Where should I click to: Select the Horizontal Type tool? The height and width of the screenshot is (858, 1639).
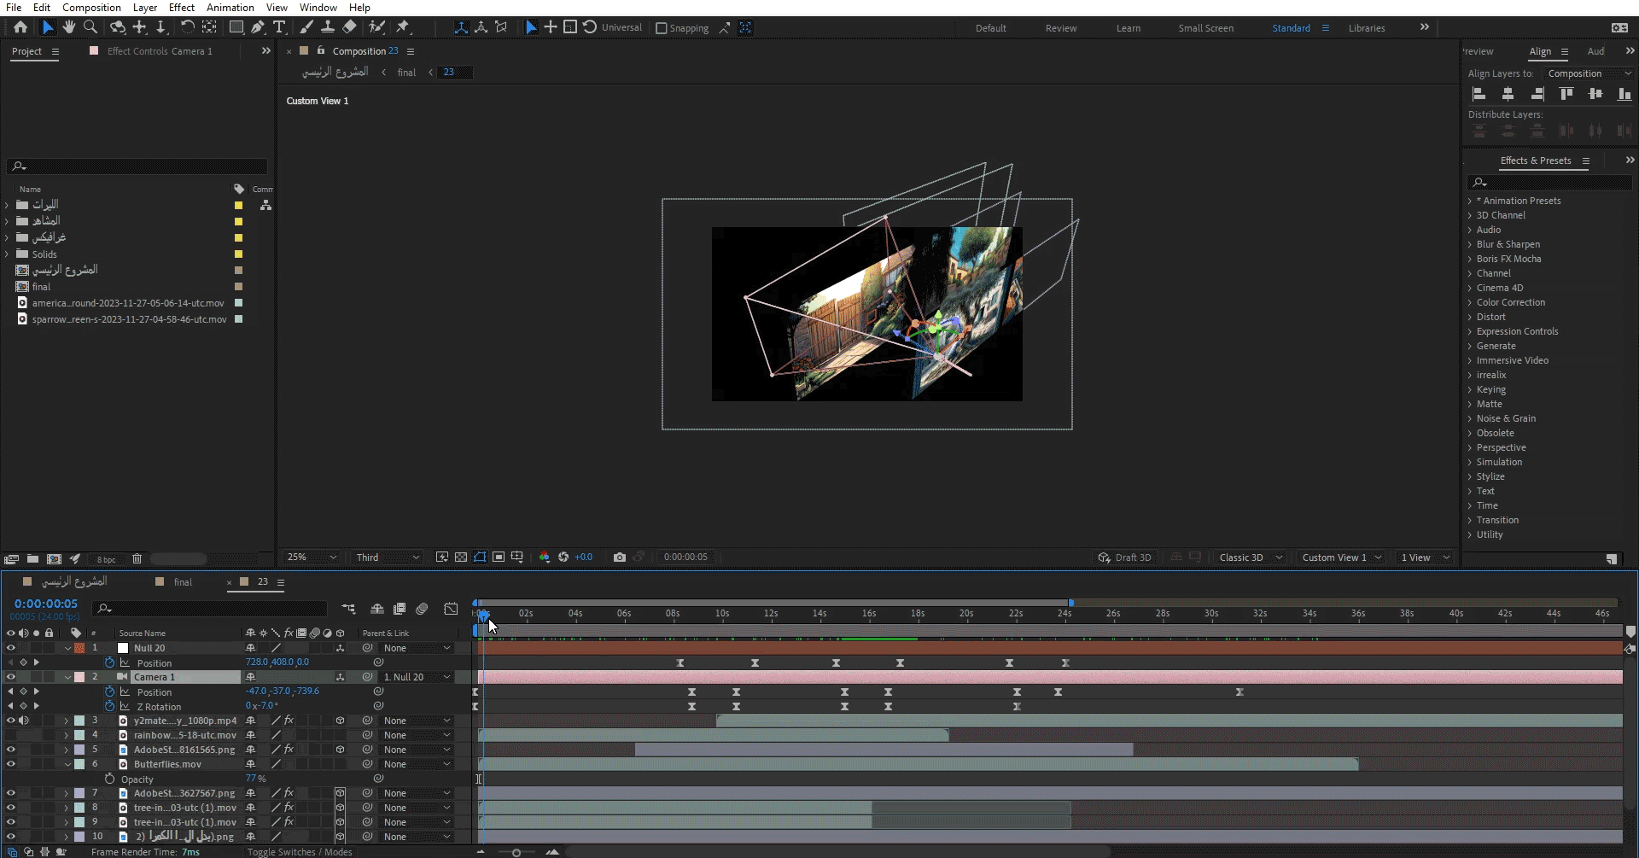279,27
